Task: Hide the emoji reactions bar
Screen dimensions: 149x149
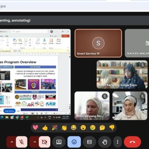Action: pyautogui.click(x=74, y=142)
